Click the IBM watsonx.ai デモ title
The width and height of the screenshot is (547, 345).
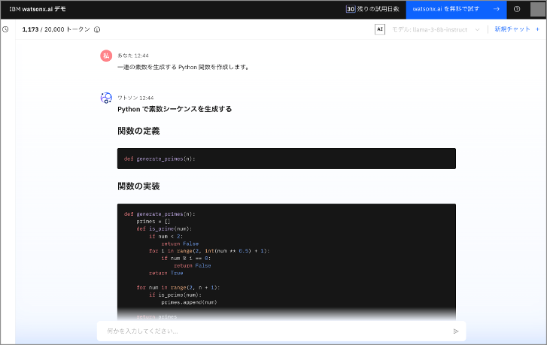coord(38,9)
